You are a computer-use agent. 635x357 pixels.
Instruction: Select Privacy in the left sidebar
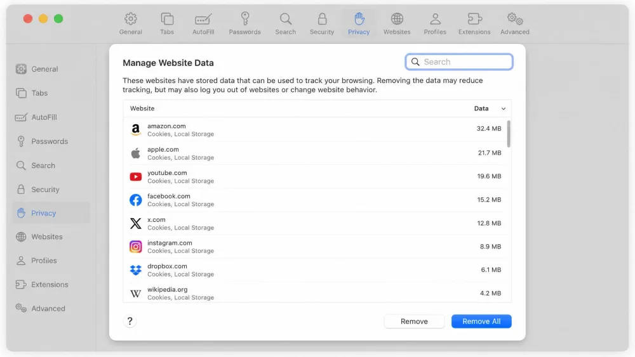(51, 212)
